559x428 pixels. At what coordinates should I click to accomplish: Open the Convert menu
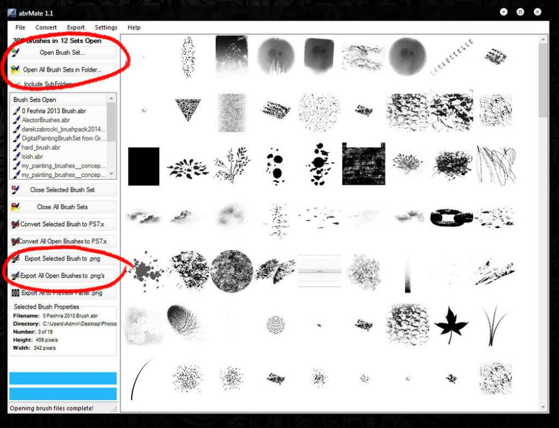click(x=46, y=27)
